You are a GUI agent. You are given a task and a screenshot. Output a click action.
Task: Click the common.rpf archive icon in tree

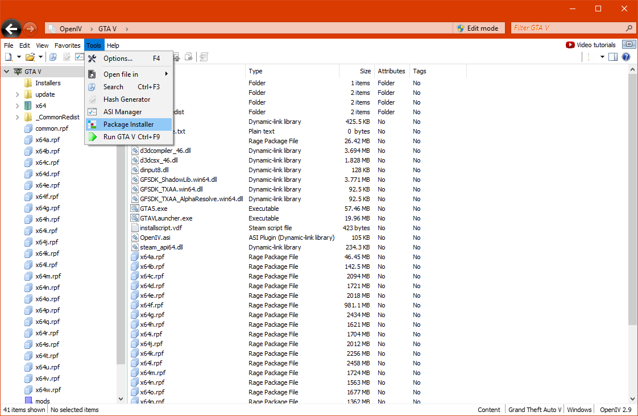[x=28, y=128]
